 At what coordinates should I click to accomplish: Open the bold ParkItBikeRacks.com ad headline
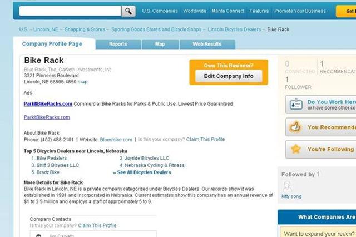(48, 103)
